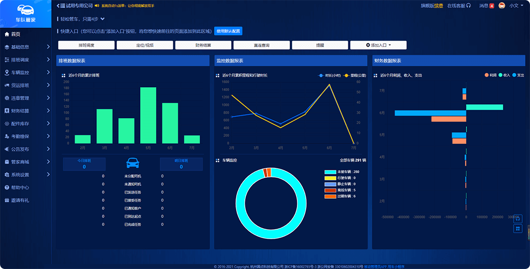Click the home icon beside 首页
530x269 pixels.
pos(6,34)
